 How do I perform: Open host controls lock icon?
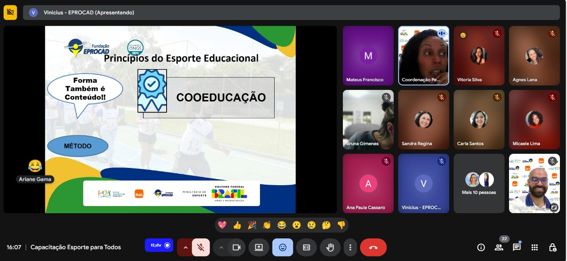[x=552, y=247]
